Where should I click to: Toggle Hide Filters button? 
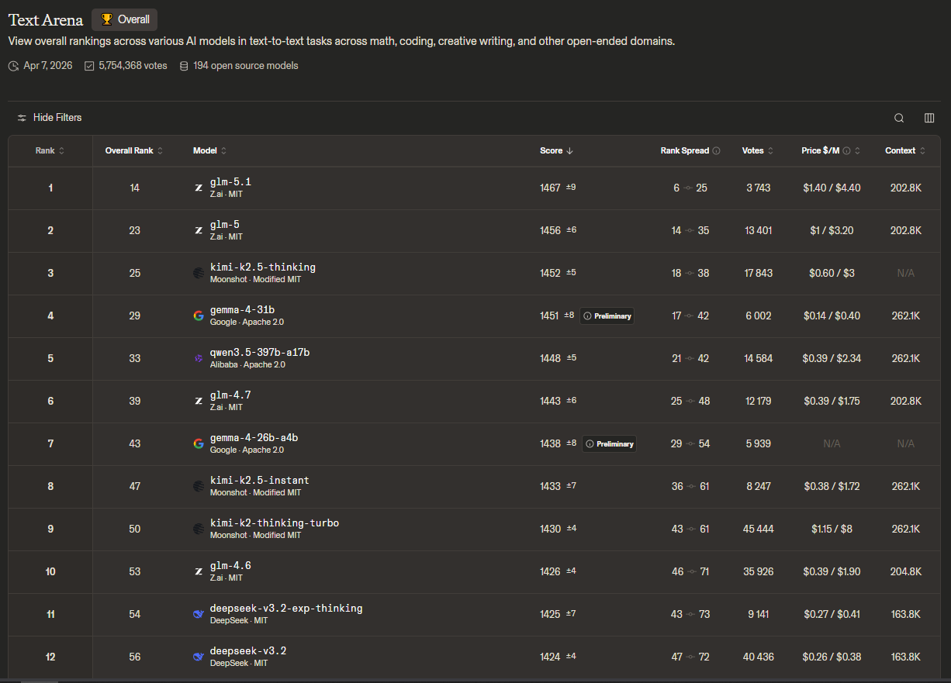click(x=50, y=118)
